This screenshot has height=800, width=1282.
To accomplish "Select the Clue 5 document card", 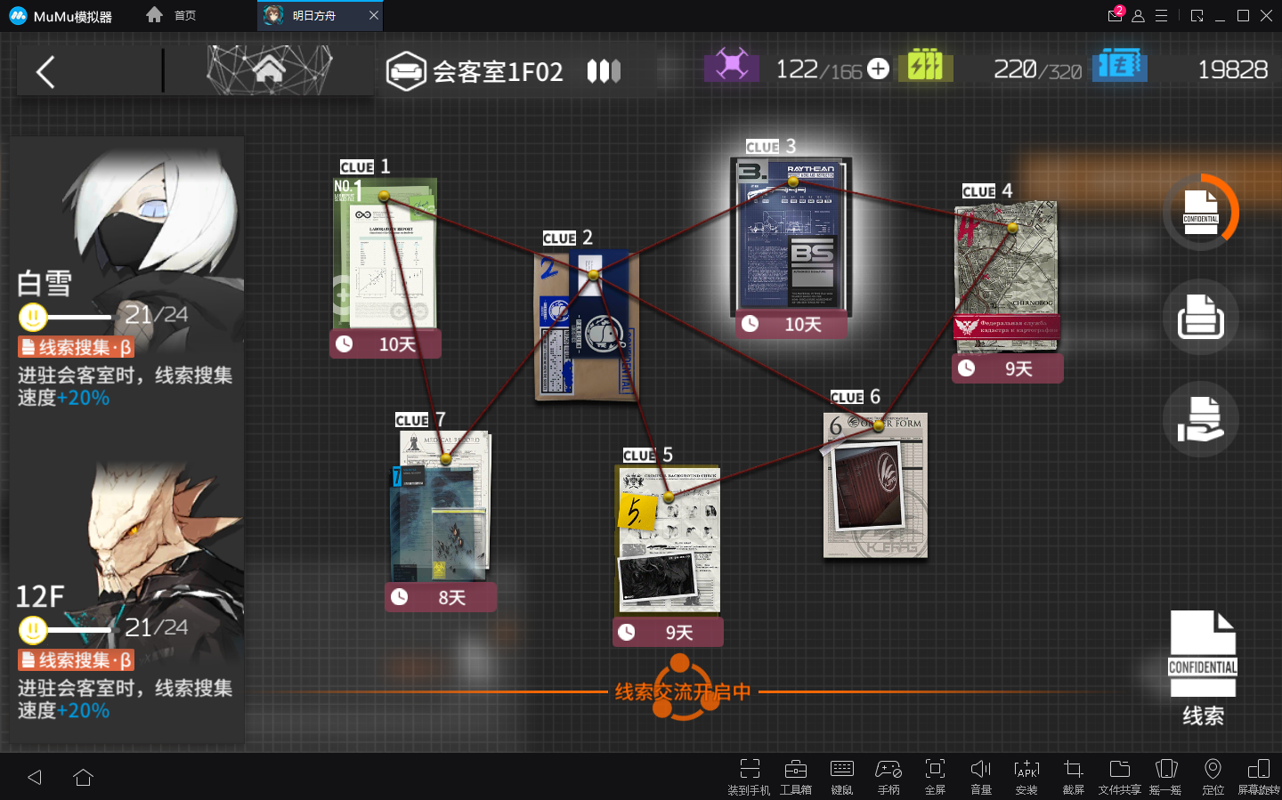I will click(669, 540).
